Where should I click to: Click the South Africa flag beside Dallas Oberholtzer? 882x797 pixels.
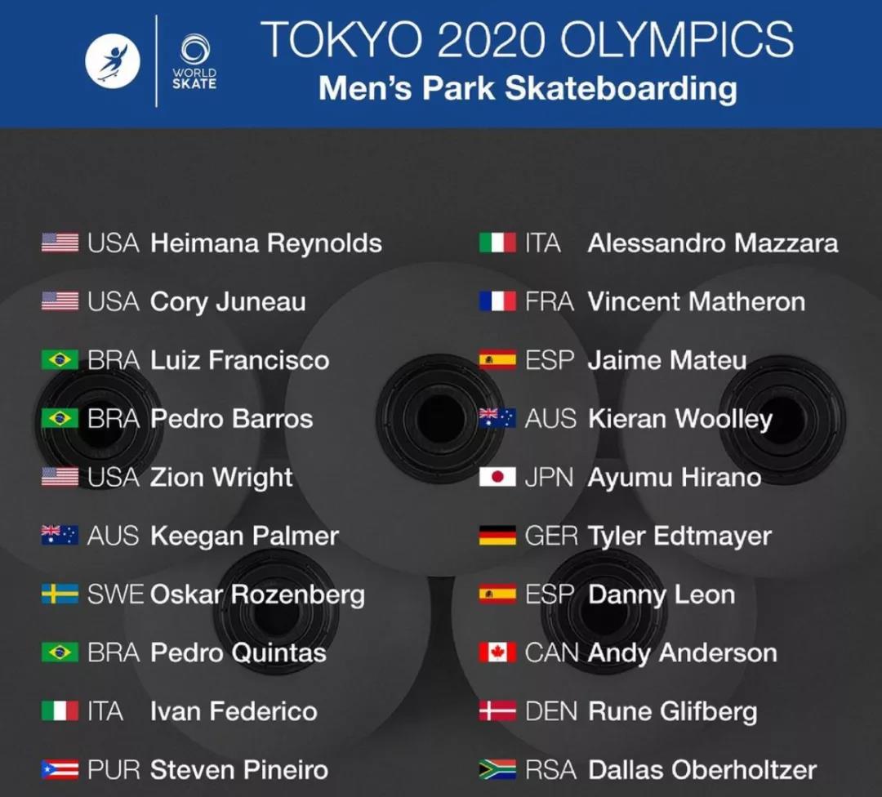click(497, 769)
